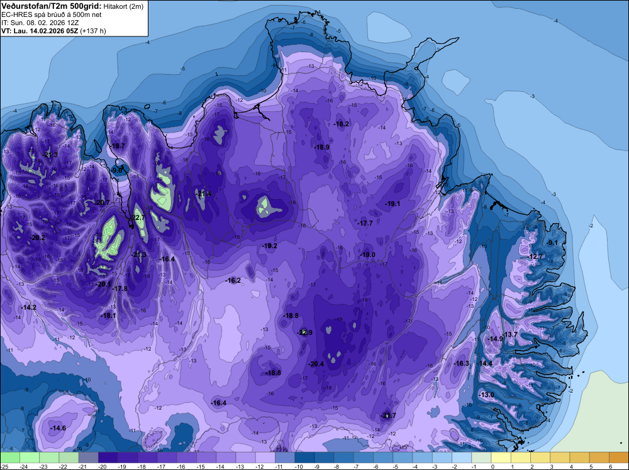Click the title text 'Veðurstofan/T2m 500grid:'
Image resolution: width=629 pixels, height=470 pixels.
tap(52, 6)
